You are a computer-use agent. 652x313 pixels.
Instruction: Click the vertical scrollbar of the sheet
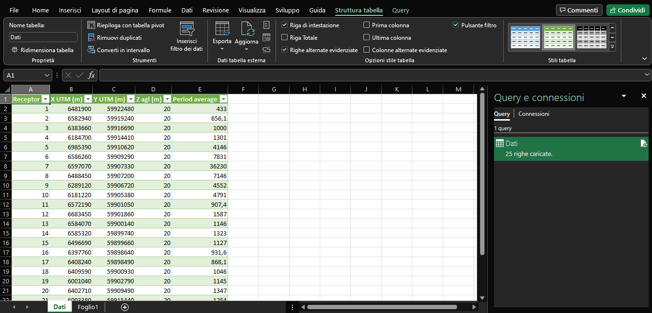(482, 174)
